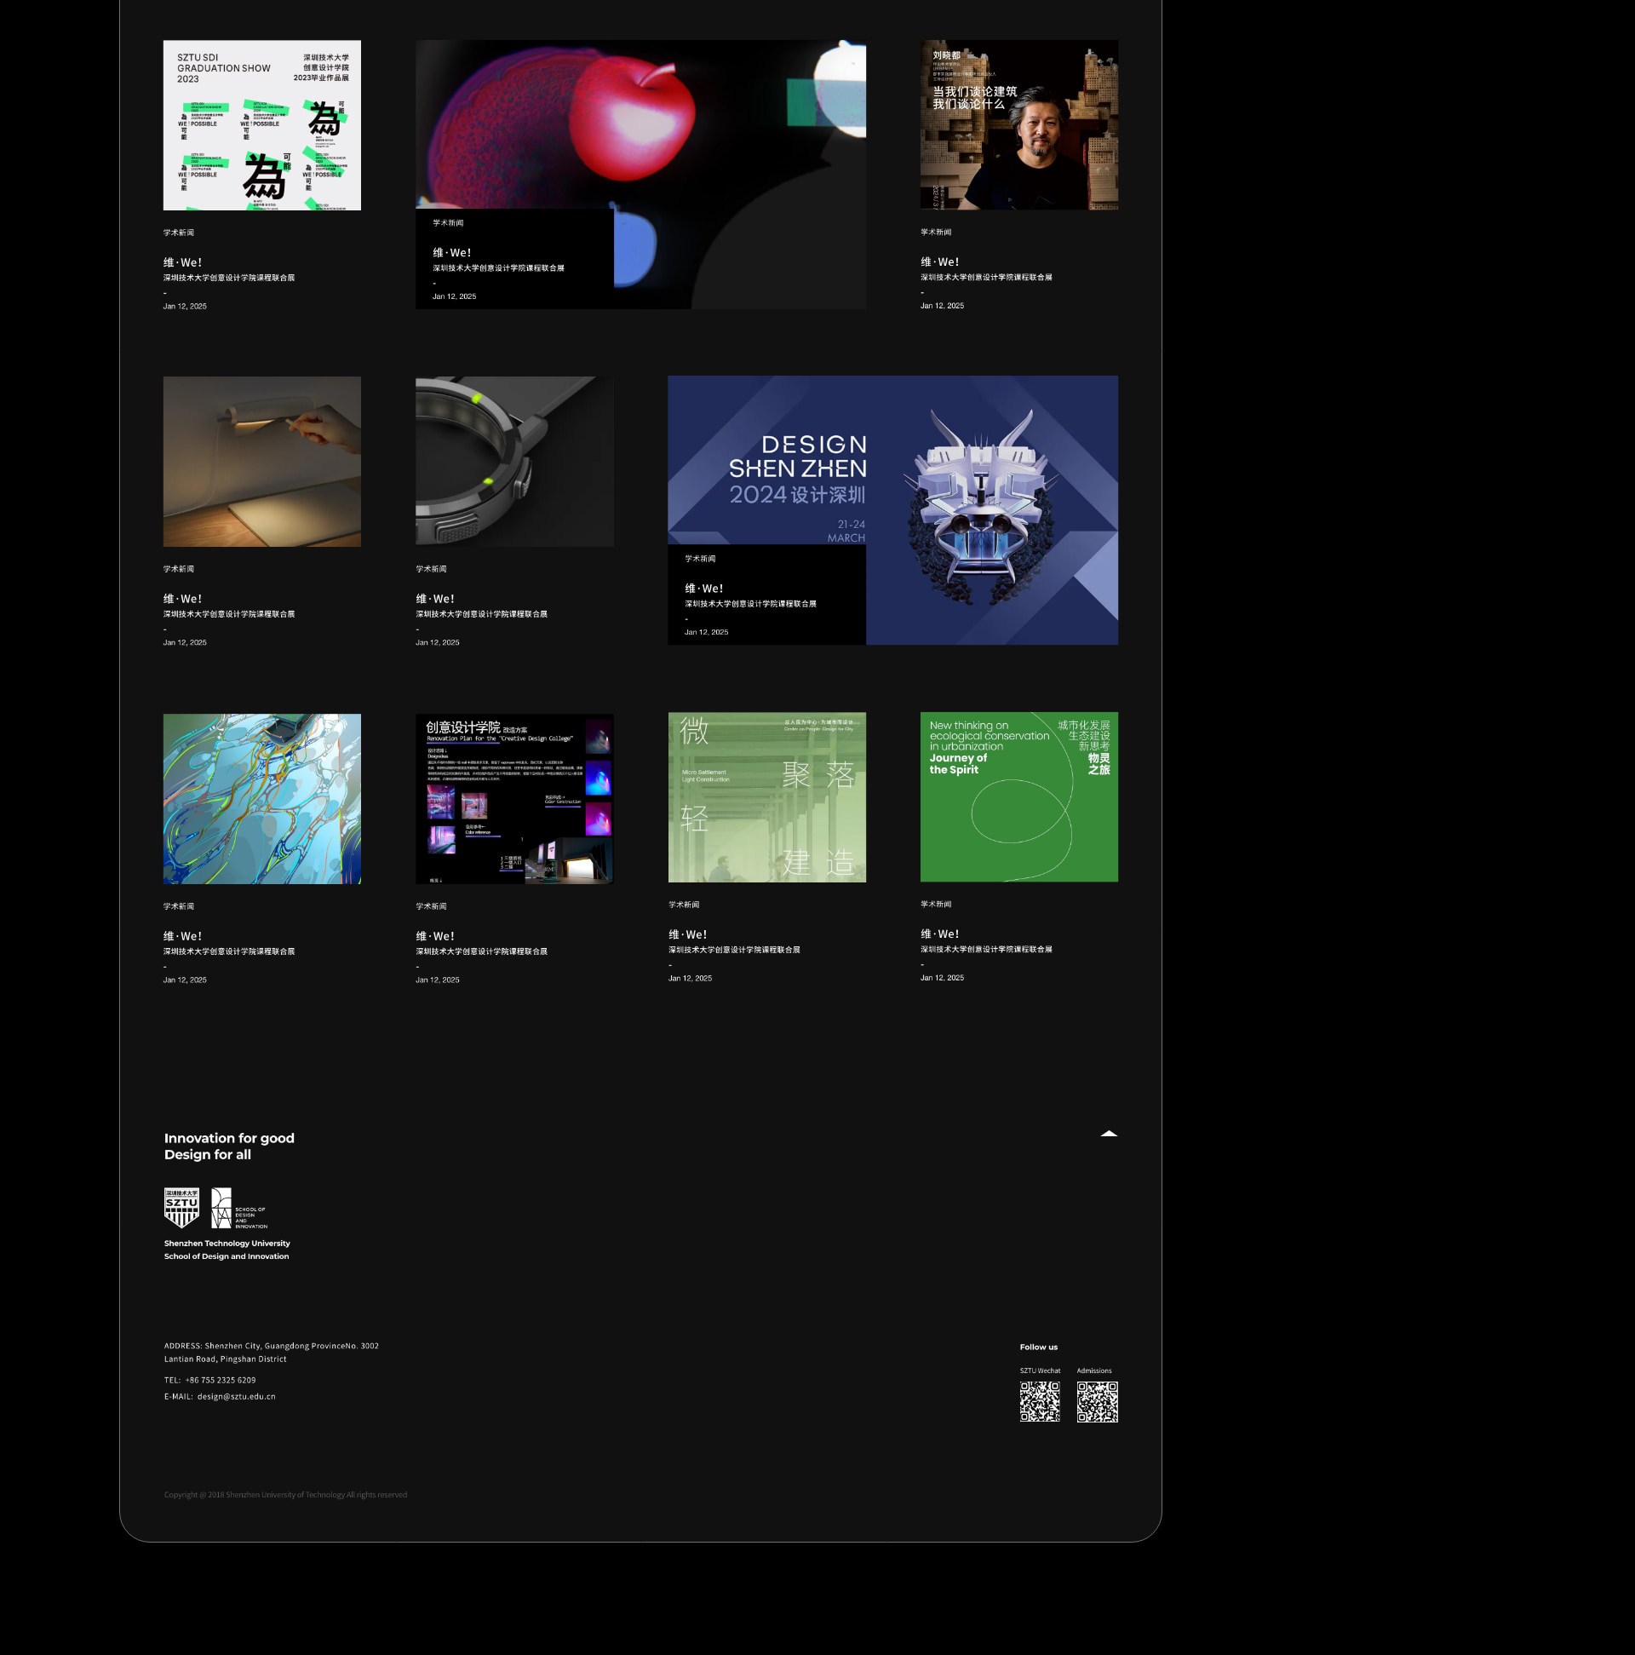Open the Journey of the Spirit poster
This screenshot has height=1655, width=1635.
1018,796
